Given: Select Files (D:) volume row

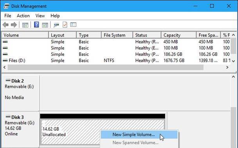Looking at the screenshot, I should [x=116, y=61].
